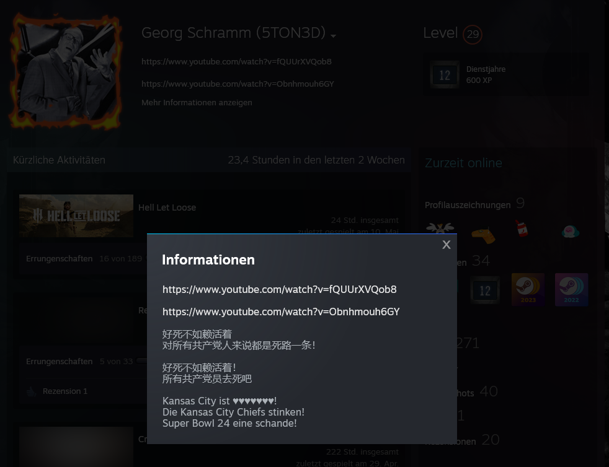This screenshot has height=467, width=609.
Task: Open the Steam 2023 badge
Action: coord(528,289)
